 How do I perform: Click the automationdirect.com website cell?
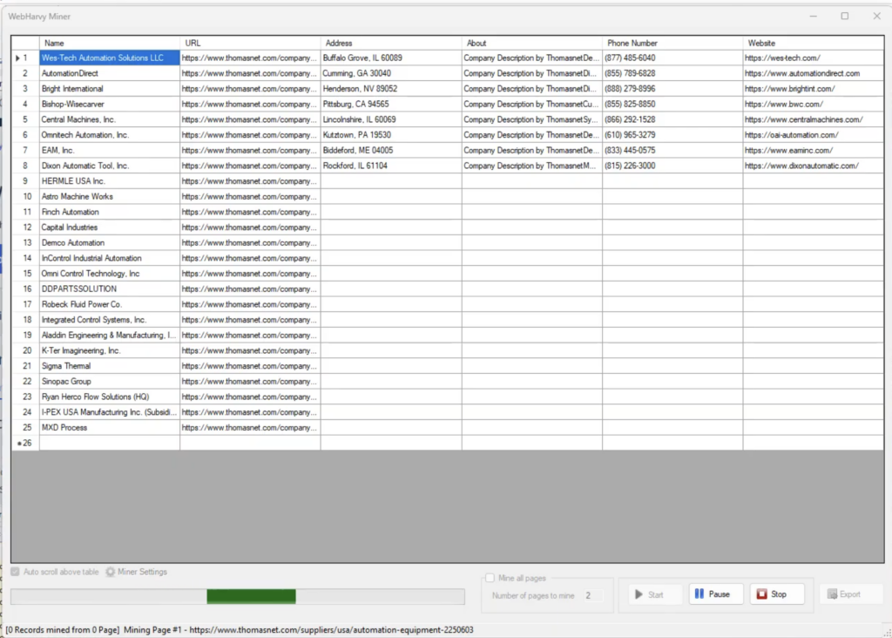click(x=812, y=74)
